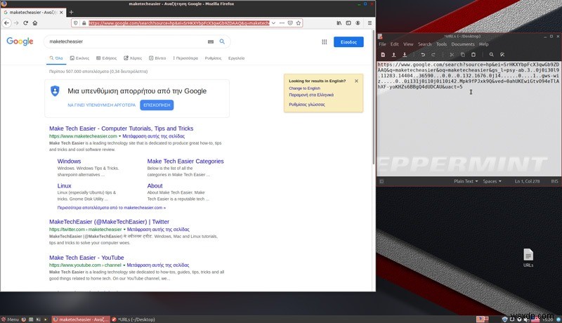Switch to Εικόνες images tab
This screenshot has height=323, width=562.
(79, 58)
